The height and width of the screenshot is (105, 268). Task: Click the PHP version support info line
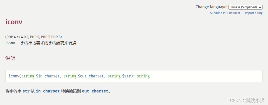(x=33, y=37)
